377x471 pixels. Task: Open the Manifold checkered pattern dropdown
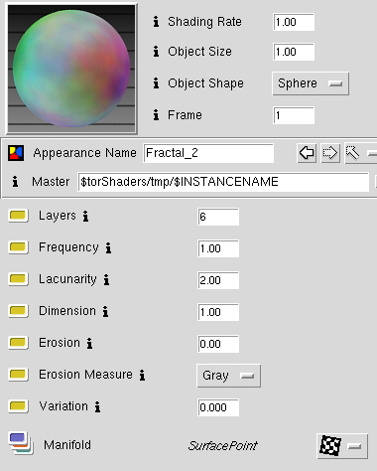tap(342, 446)
